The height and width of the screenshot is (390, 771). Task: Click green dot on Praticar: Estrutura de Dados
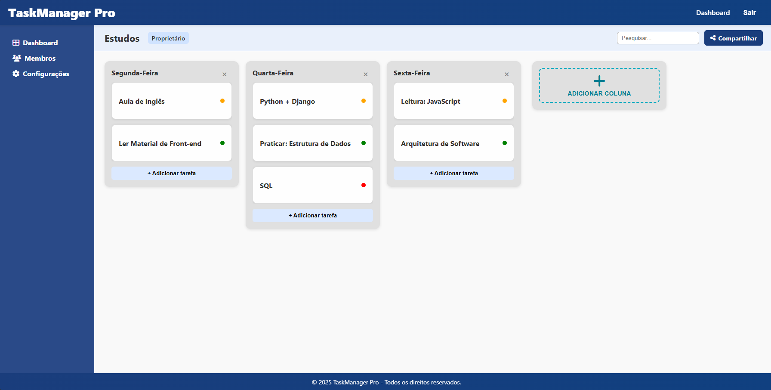(x=364, y=143)
